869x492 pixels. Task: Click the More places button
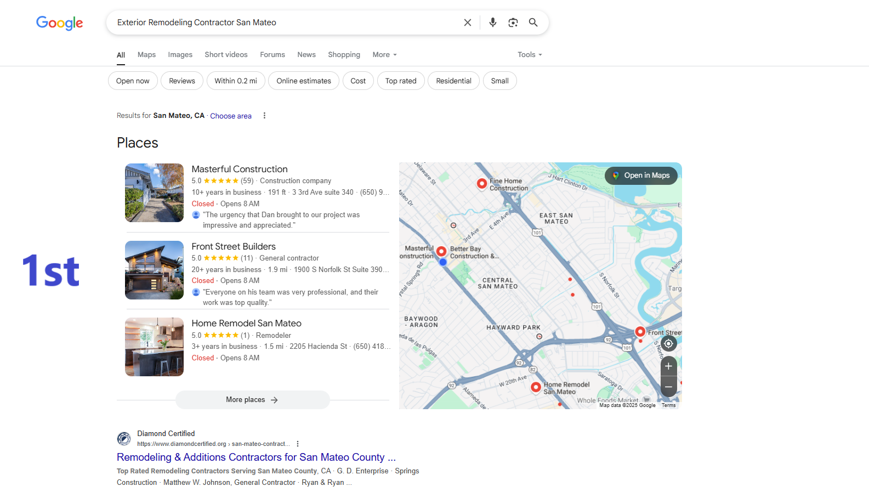point(252,400)
